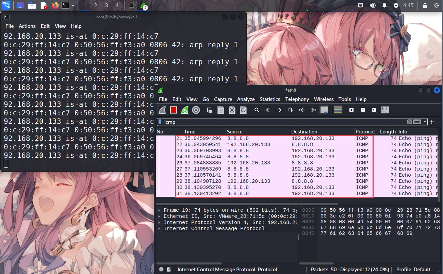Open Wireshark Tools menu
Image resolution: width=443 pixels, height=274 pixels.
pyautogui.click(x=344, y=99)
